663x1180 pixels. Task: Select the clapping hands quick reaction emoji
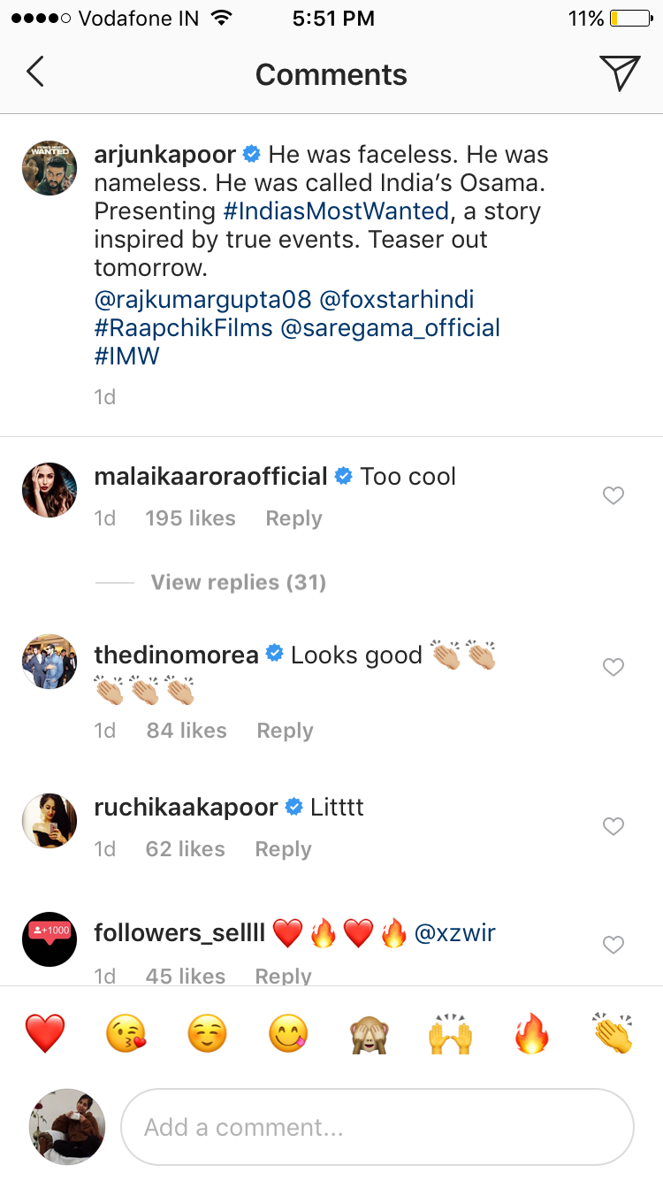click(613, 1031)
